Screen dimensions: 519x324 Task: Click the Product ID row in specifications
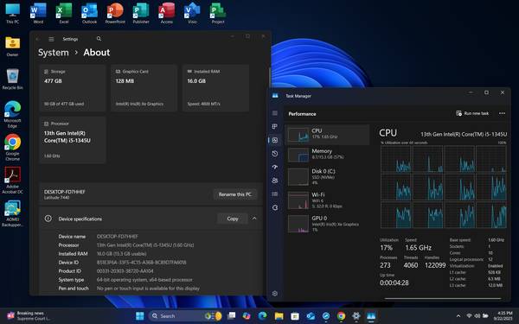[x=106, y=271]
